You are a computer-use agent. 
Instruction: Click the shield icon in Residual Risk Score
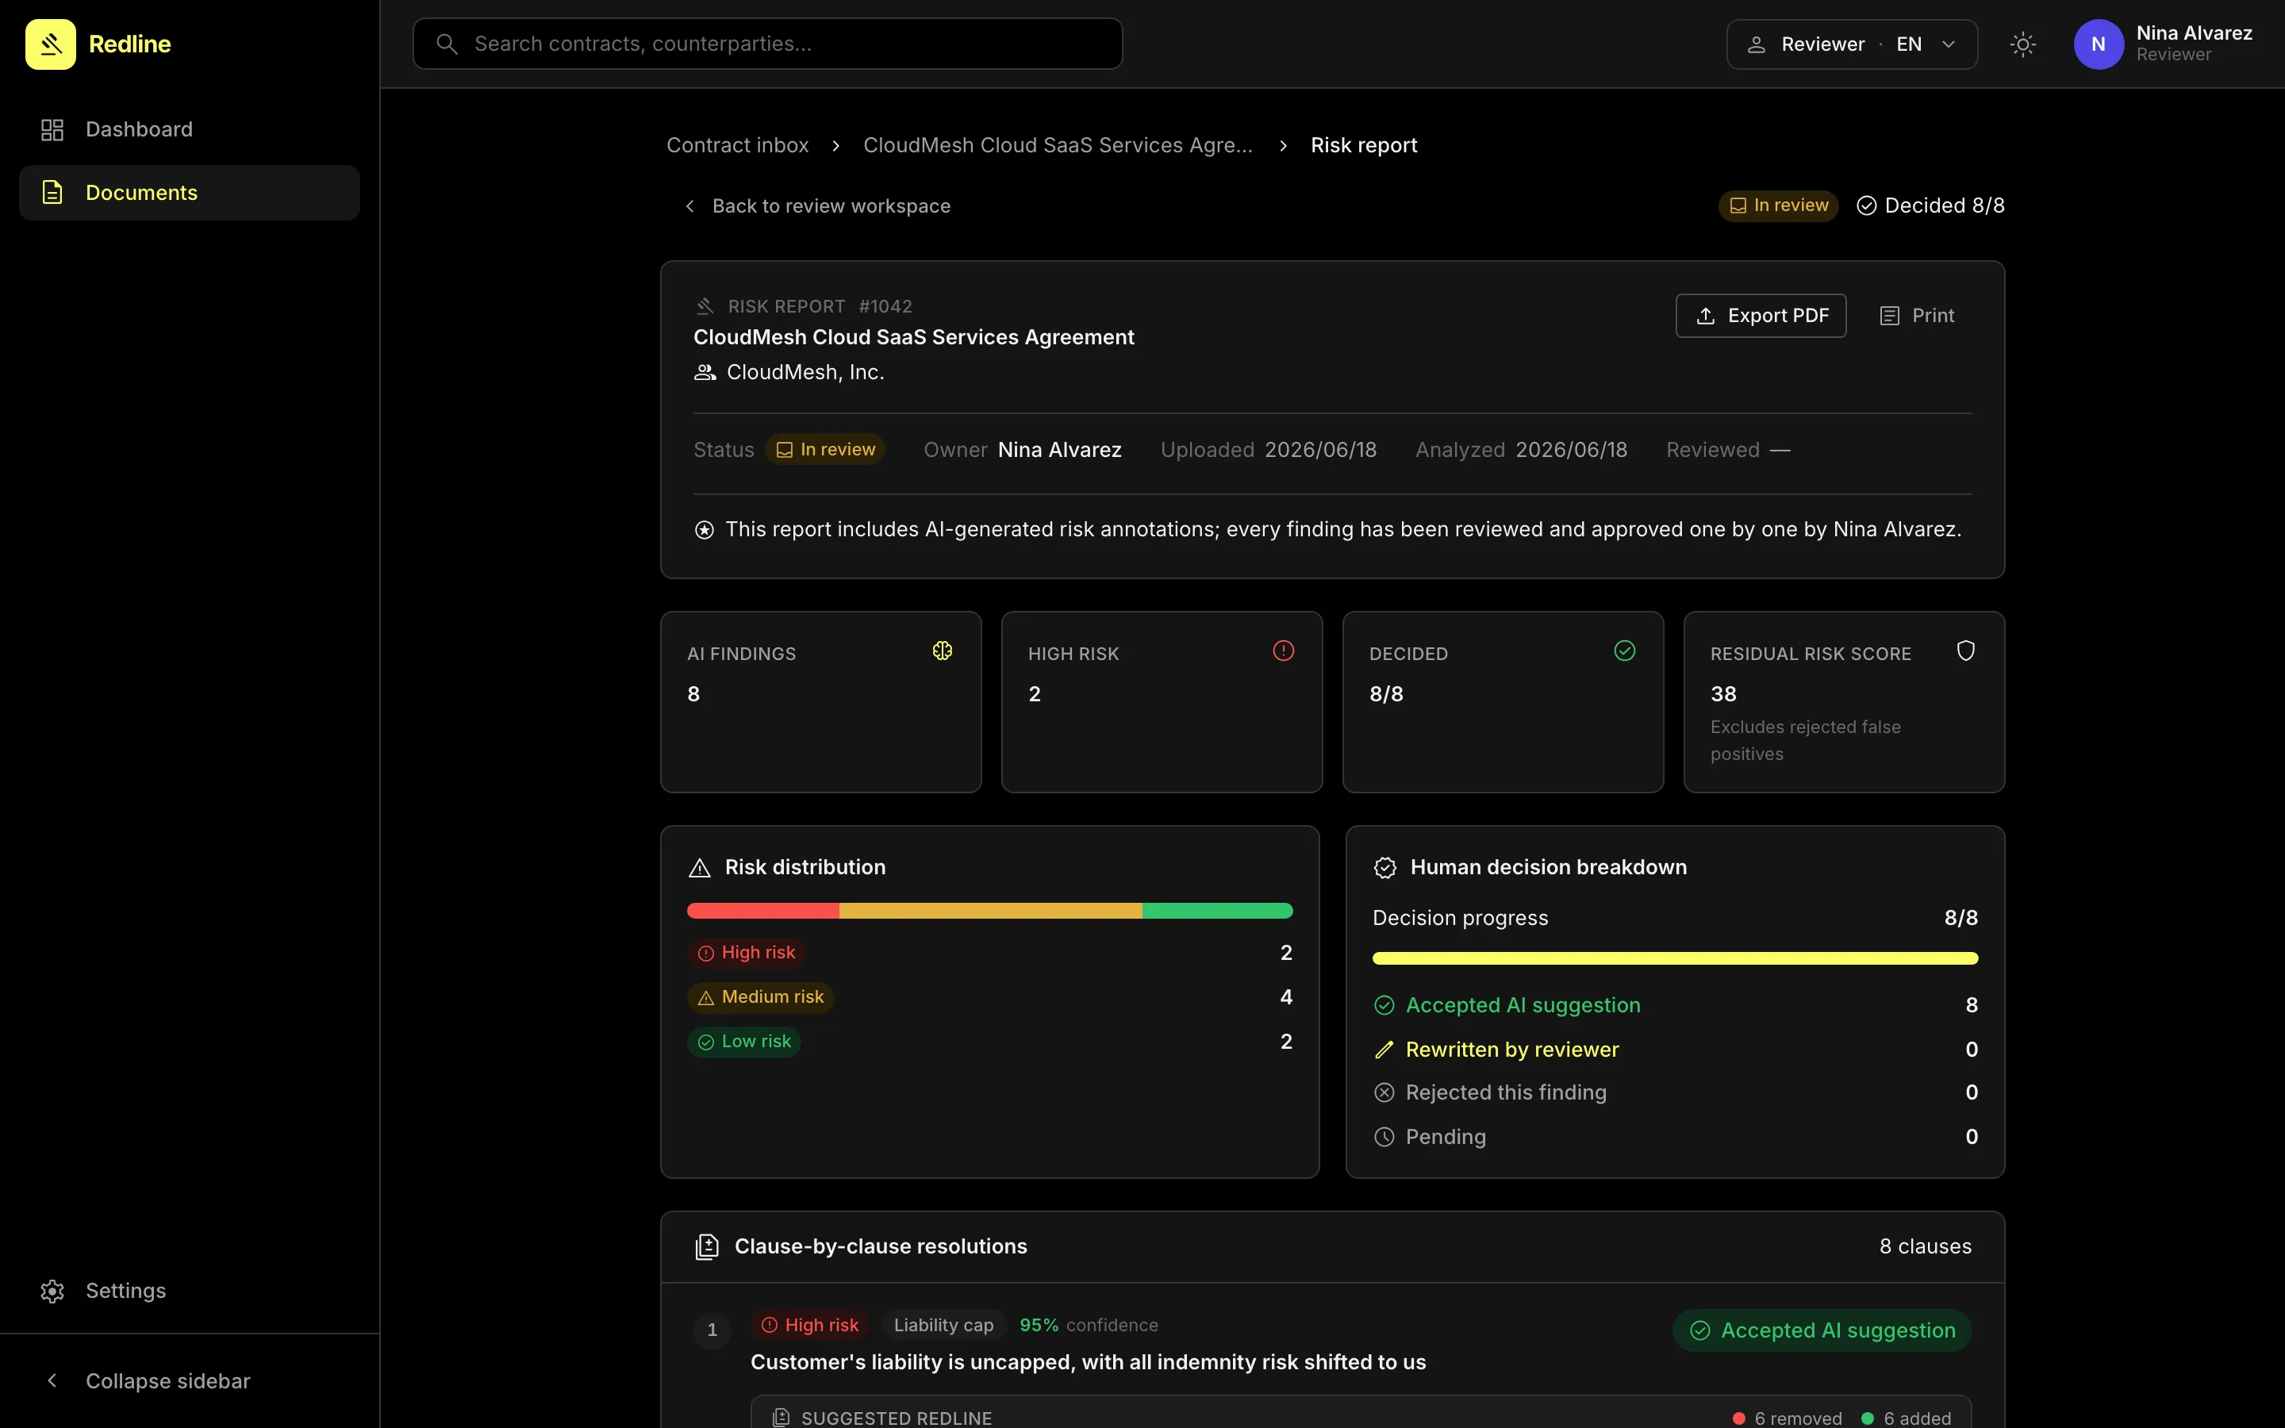pyautogui.click(x=1966, y=651)
